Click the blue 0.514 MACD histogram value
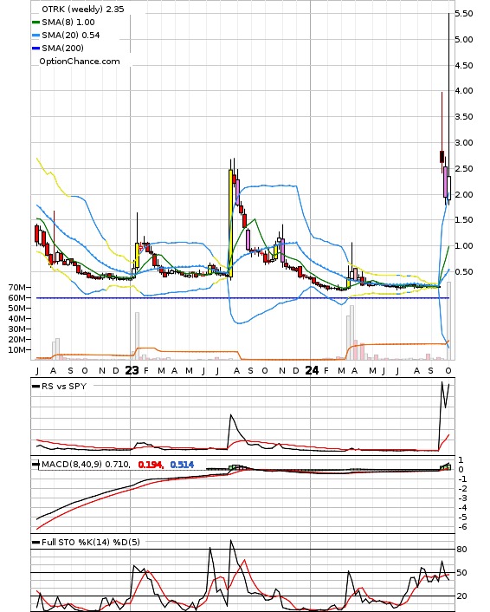This screenshot has width=490, height=612. pos(182,465)
